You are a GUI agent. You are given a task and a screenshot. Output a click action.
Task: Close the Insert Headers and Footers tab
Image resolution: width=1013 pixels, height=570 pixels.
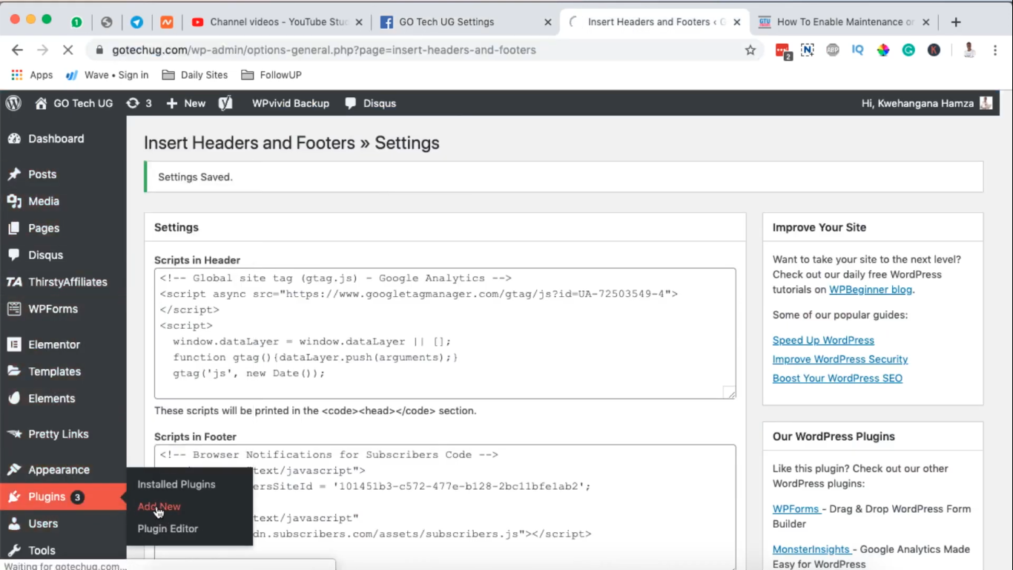[736, 22]
